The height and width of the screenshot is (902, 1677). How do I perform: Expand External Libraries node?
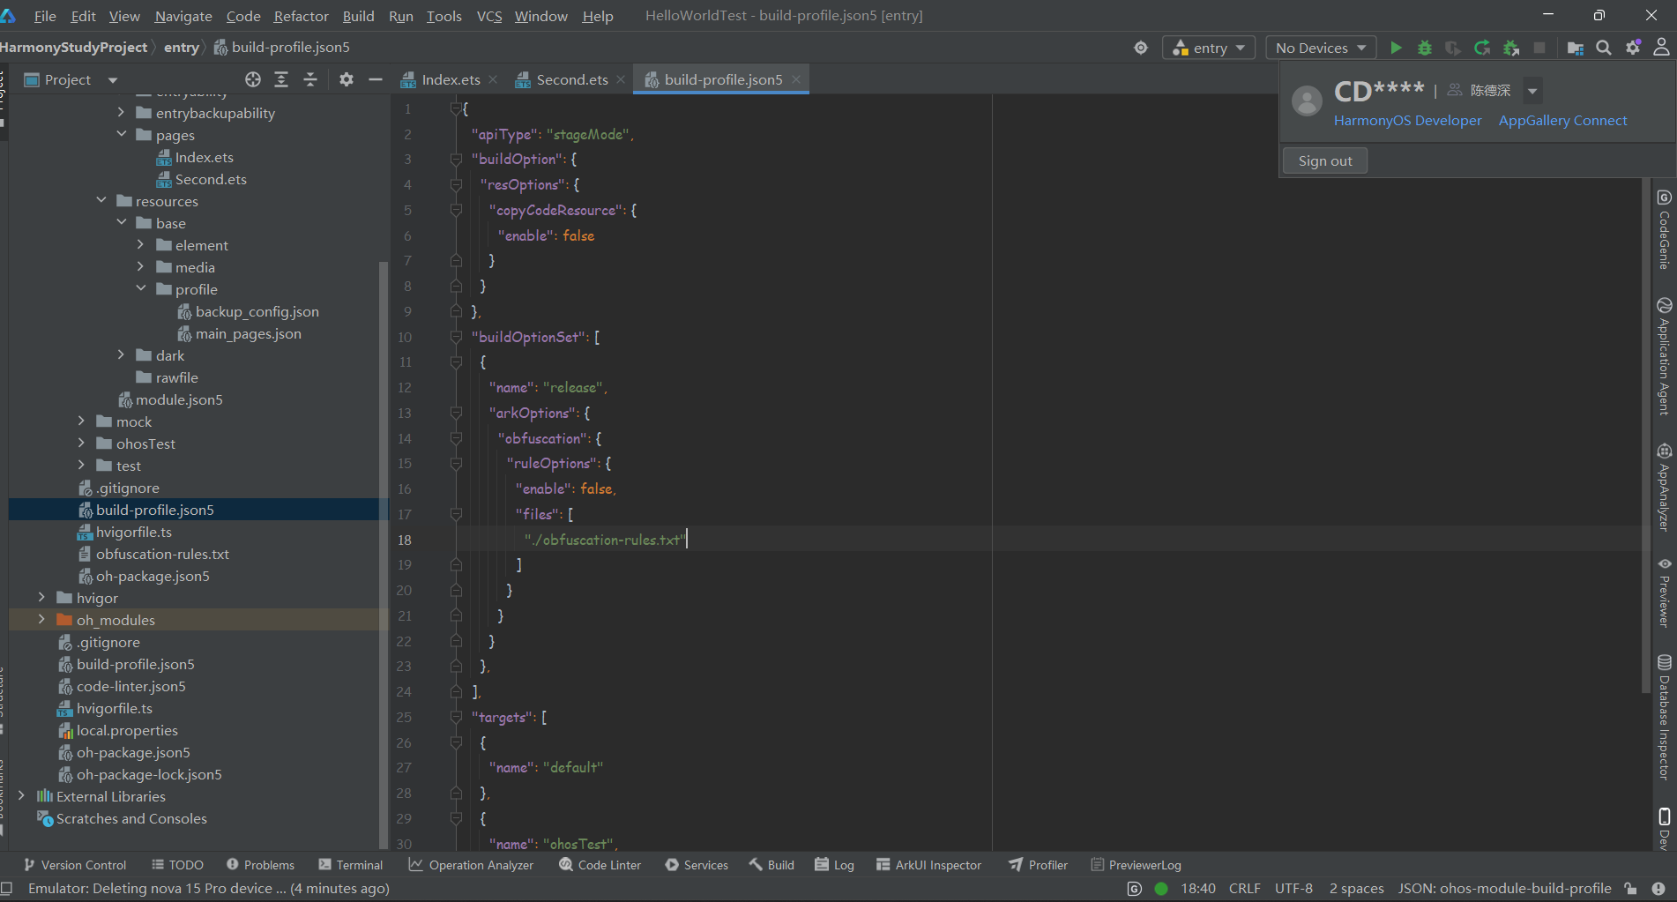tap(22, 796)
